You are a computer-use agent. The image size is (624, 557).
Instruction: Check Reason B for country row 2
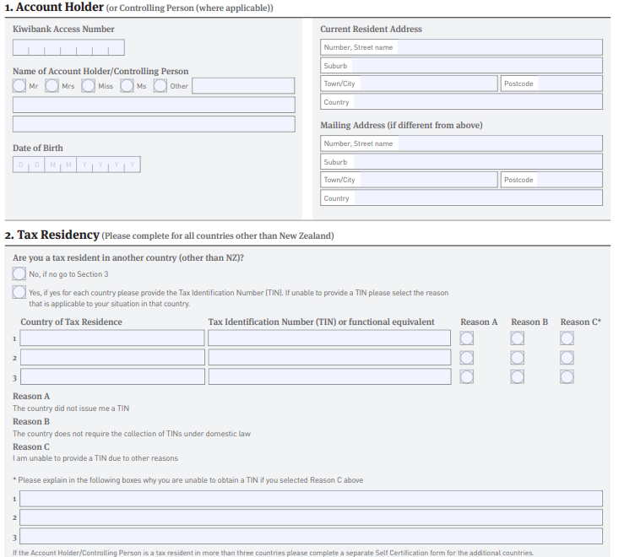pyautogui.click(x=517, y=358)
